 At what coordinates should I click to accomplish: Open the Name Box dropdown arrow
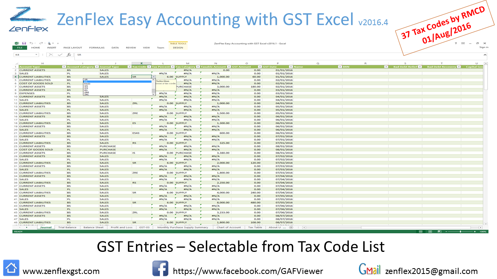pyautogui.click(x=36, y=55)
